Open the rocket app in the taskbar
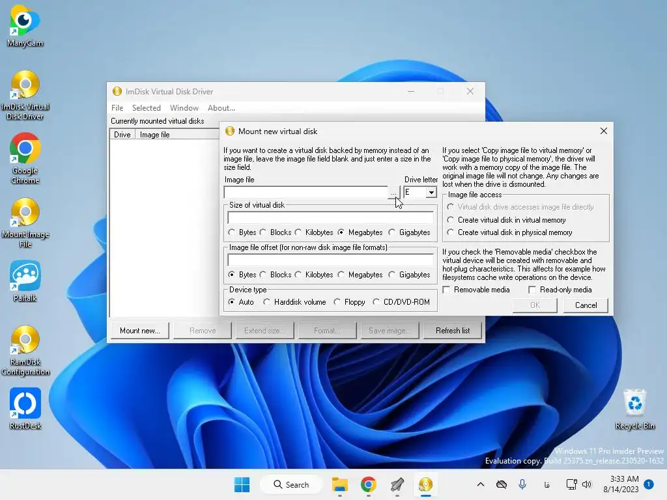 pyautogui.click(x=397, y=484)
